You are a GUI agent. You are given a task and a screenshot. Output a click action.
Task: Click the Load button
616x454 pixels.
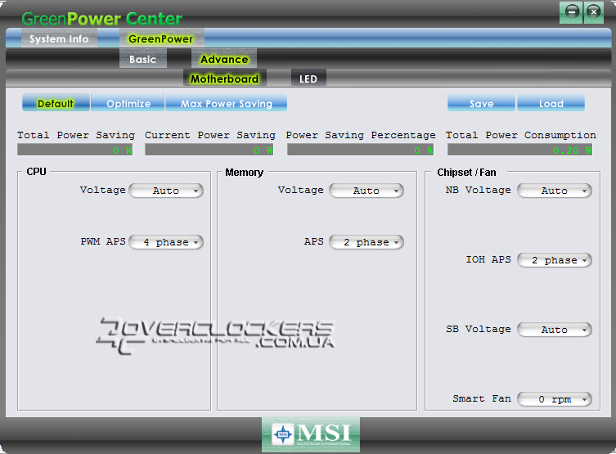pyautogui.click(x=551, y=103)
